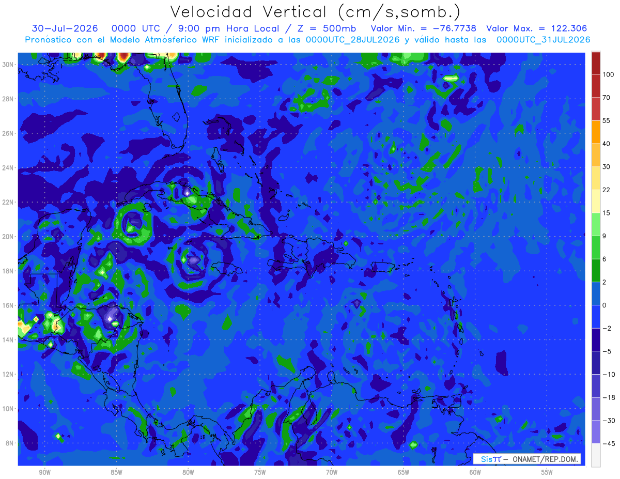
Task: Click the title Velocidad Vertical (cm/s,somb.)
Action: click(x=316, y=12)
